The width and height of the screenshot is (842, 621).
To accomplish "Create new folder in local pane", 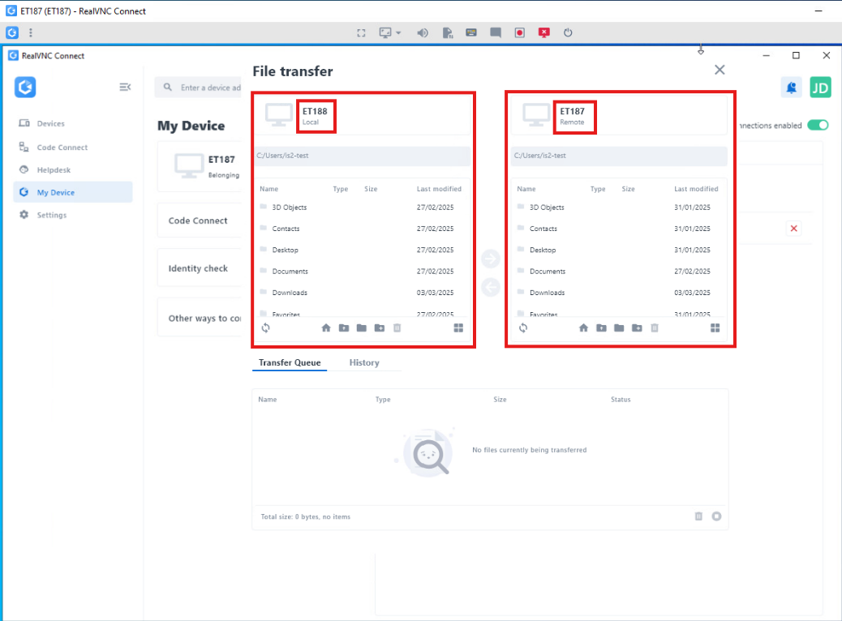I will [x=379, y=328].
